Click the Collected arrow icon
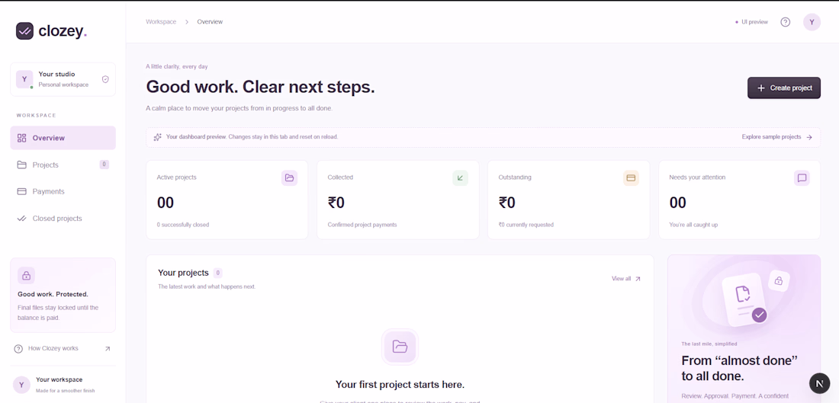The width and height of the screenshot is (839, 403). click(460, 178)
